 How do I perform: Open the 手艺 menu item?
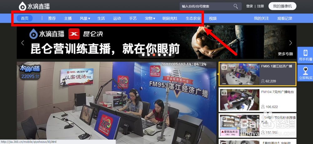[133, 19]
